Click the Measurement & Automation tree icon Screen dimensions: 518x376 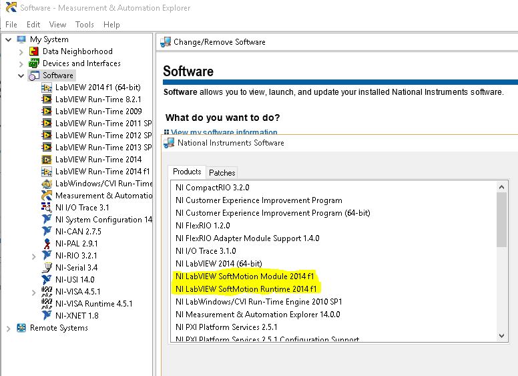(x=47, y=196)
